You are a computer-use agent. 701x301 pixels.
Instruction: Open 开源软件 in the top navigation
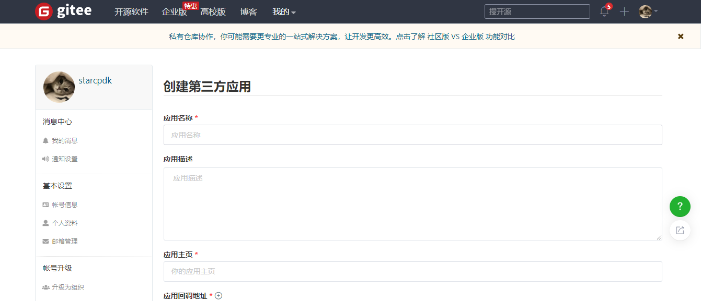pos(131,12)
